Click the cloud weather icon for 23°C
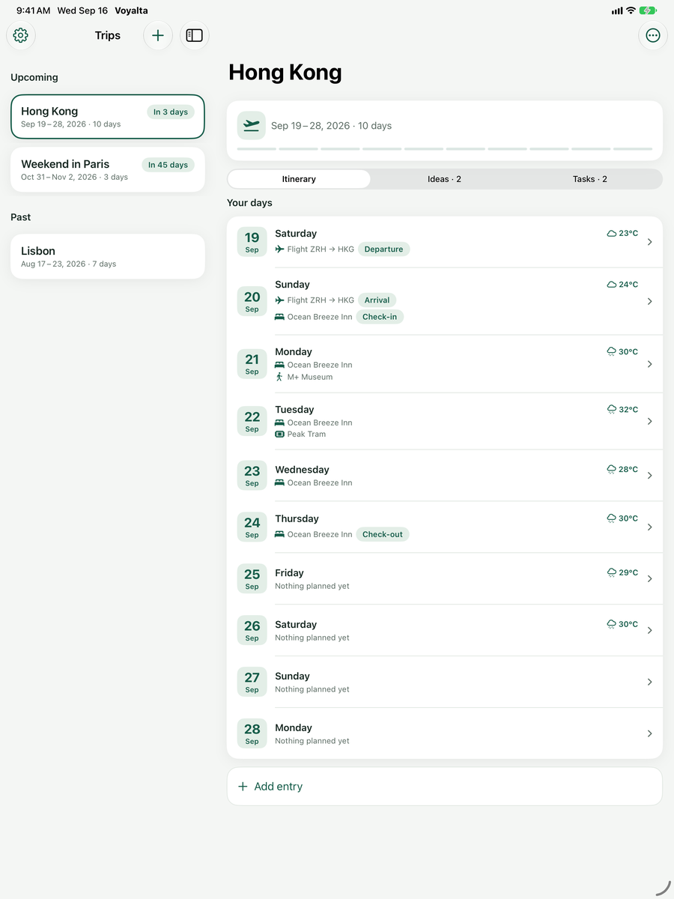674x899 pixels. tap(611, 234)
